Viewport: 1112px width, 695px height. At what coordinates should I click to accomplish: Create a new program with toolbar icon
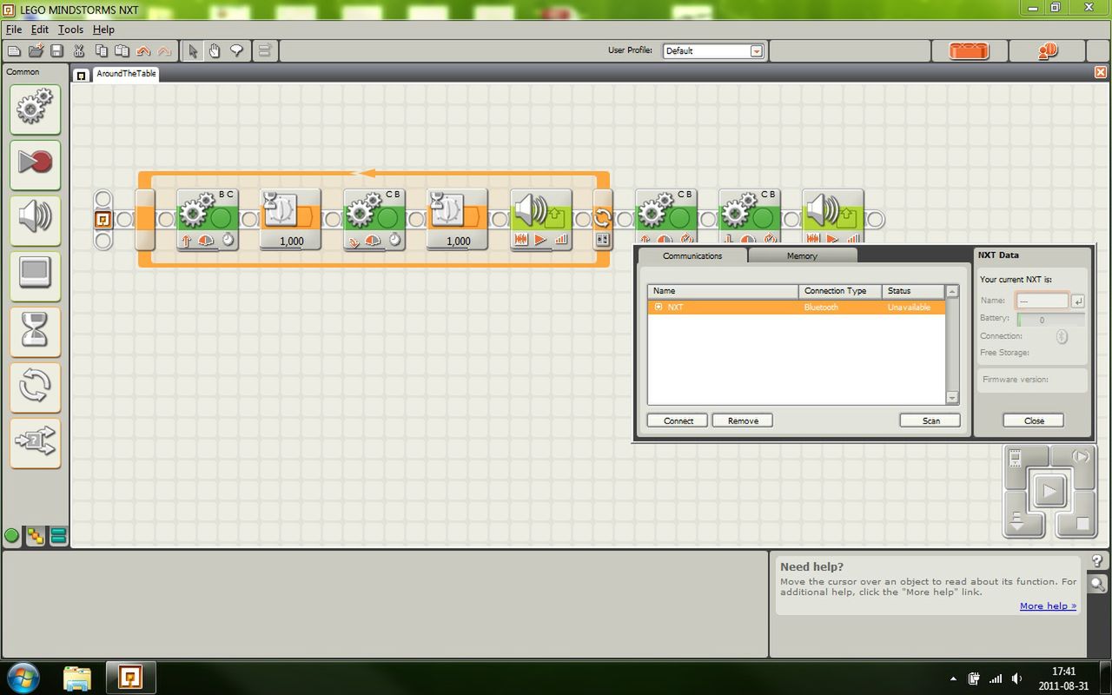[x=14, y=51]
